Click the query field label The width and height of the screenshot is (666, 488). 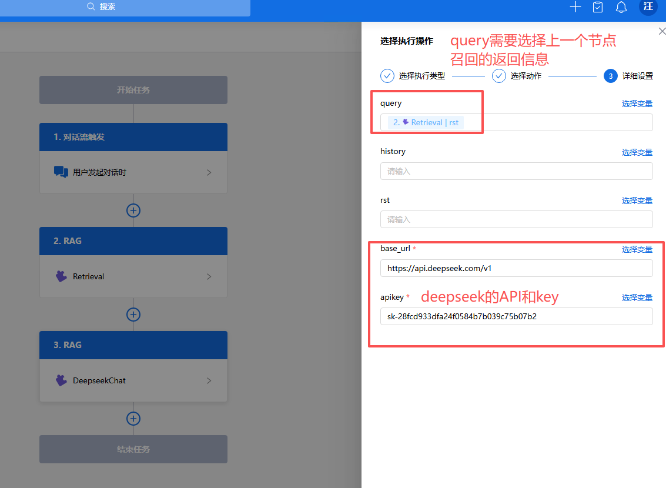click(391, 103)
